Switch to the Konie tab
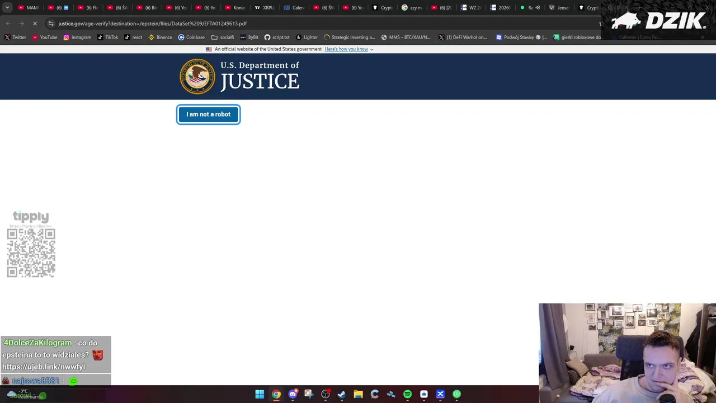The image size is (716, 403). tap(235, 8)
